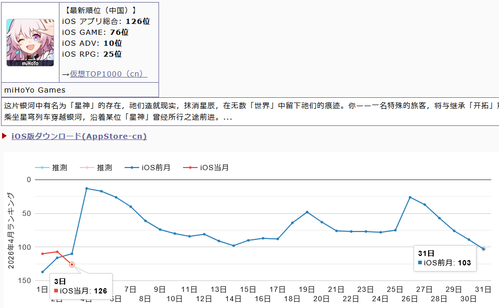Click the 【最新順位（中国）】 heading

pyautogui.click(x=100, y=10)
